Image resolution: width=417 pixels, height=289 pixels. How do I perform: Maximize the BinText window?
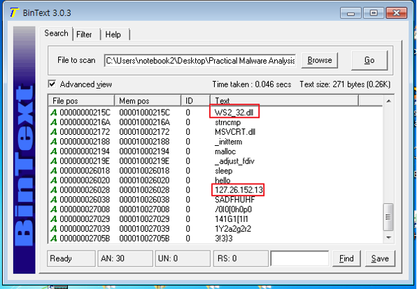click(374, 13)
